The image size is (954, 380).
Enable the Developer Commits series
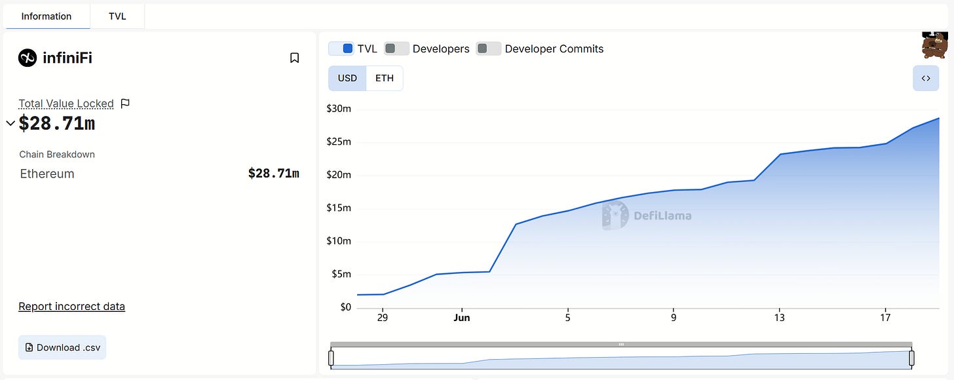coord(489,48)
